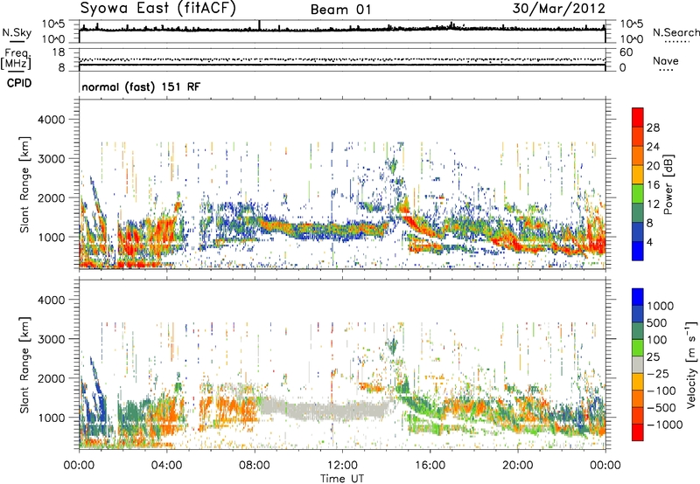
Task: Click the "4000" range tick on power panel
Action: pos(51,120)
